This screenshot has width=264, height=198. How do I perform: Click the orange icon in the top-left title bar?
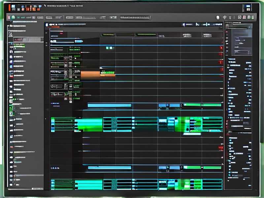34,9
